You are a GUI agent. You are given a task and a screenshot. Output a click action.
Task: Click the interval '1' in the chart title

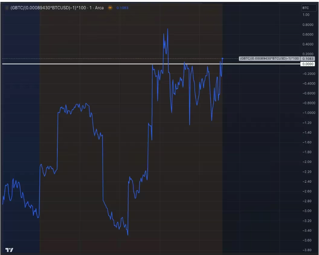(x=91, y=8)
